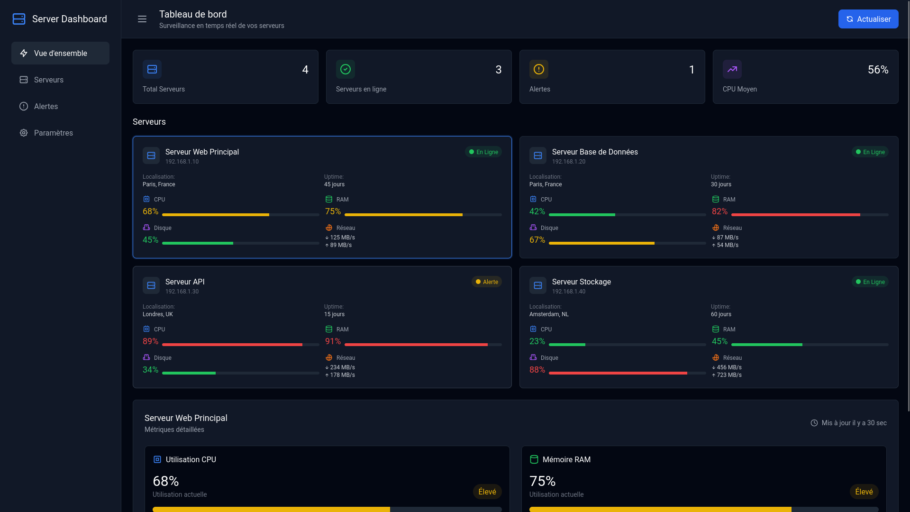This screenshot has height=512, width=910.
Task: Click the Serveurs en ligne checkmark icon
Action: click(346, 69)
